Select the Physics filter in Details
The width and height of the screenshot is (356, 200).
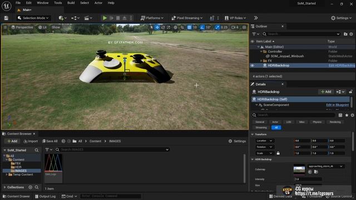point(317,122)
